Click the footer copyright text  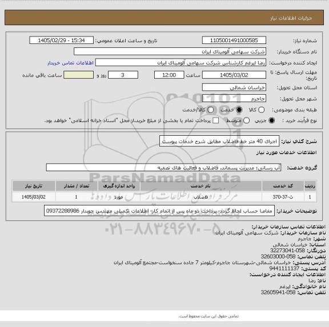(208, 316)
